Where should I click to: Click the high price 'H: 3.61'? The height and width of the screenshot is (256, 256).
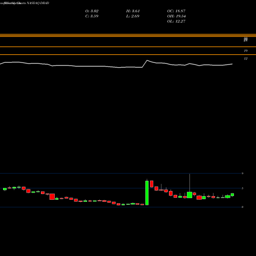coord(133,11)
